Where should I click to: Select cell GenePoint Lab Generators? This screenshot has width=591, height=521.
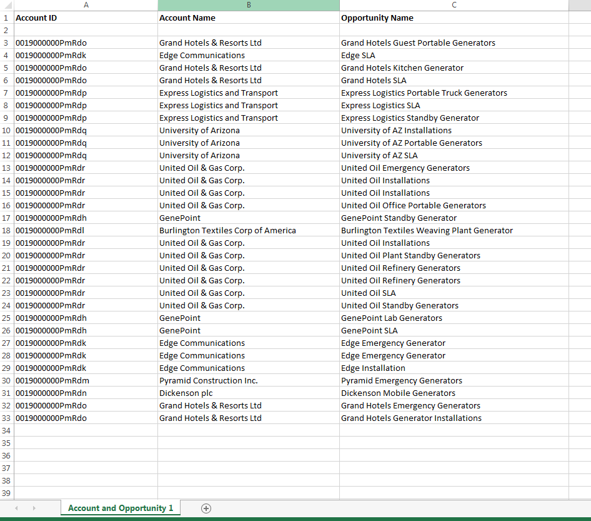(x=454, y=318)
